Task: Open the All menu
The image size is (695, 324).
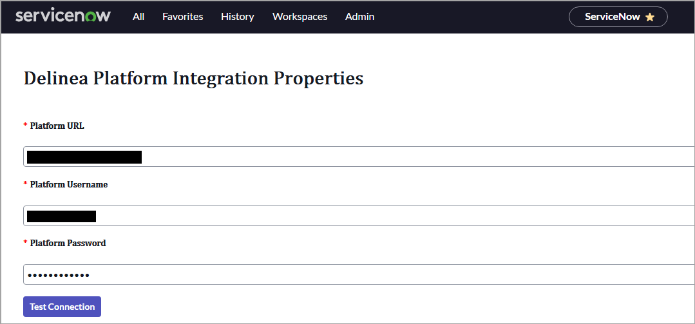Action: (x=138, y=17)
